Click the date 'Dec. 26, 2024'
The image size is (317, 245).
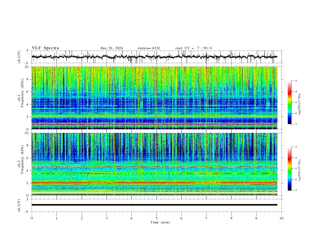(x=112, y=48)
